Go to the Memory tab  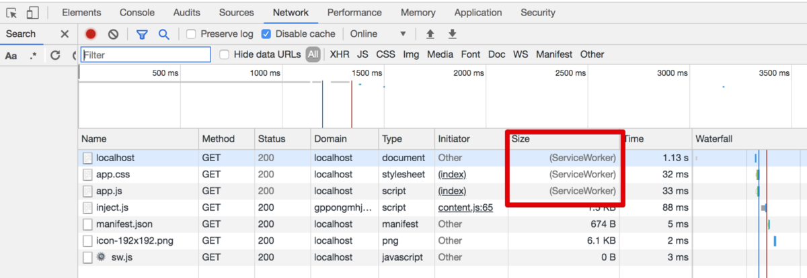418,13
